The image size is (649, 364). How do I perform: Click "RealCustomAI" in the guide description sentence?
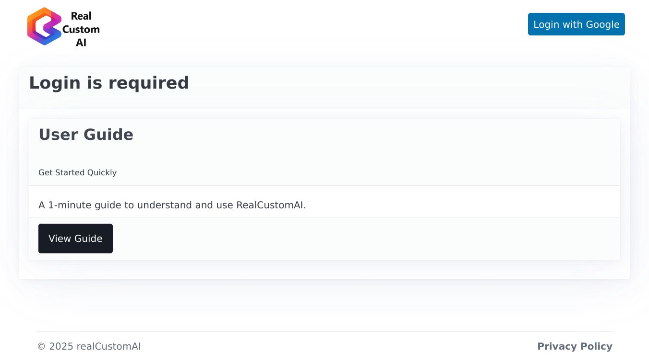(270, 205)
